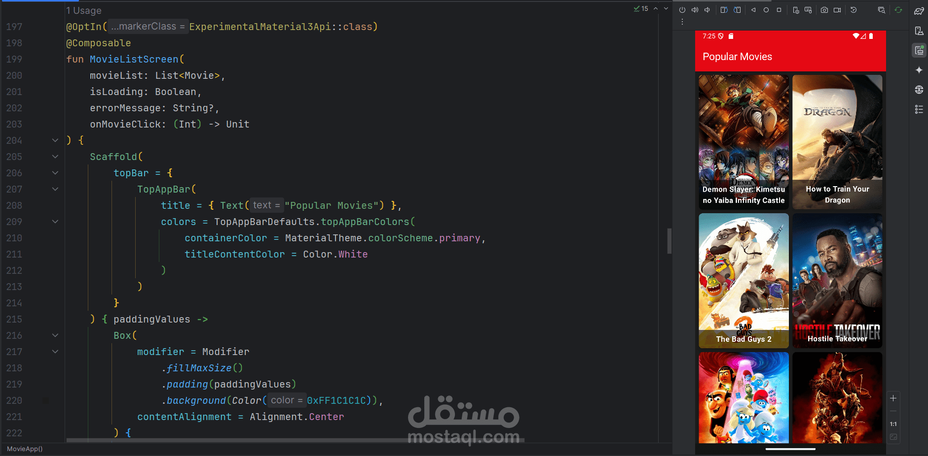Toggle Layout Inspector in Running Devices toolbar
This screenshot has width=928, height=456.
point(882,10)
